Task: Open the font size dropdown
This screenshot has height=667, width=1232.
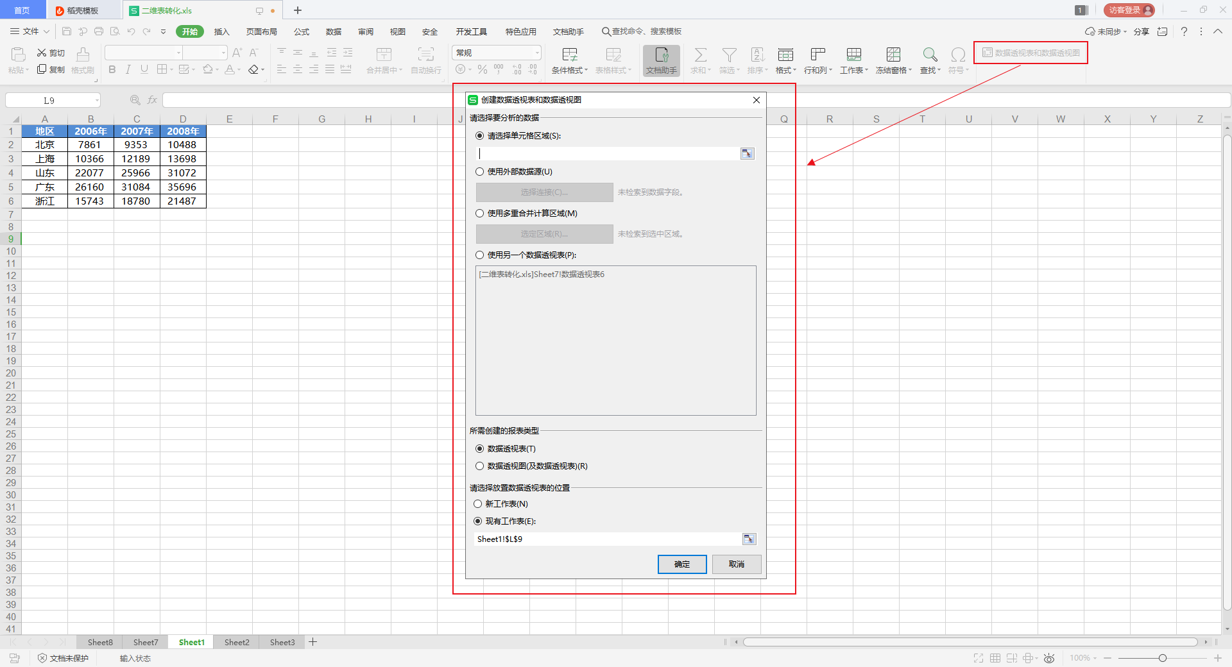Action: coord(223,53)
